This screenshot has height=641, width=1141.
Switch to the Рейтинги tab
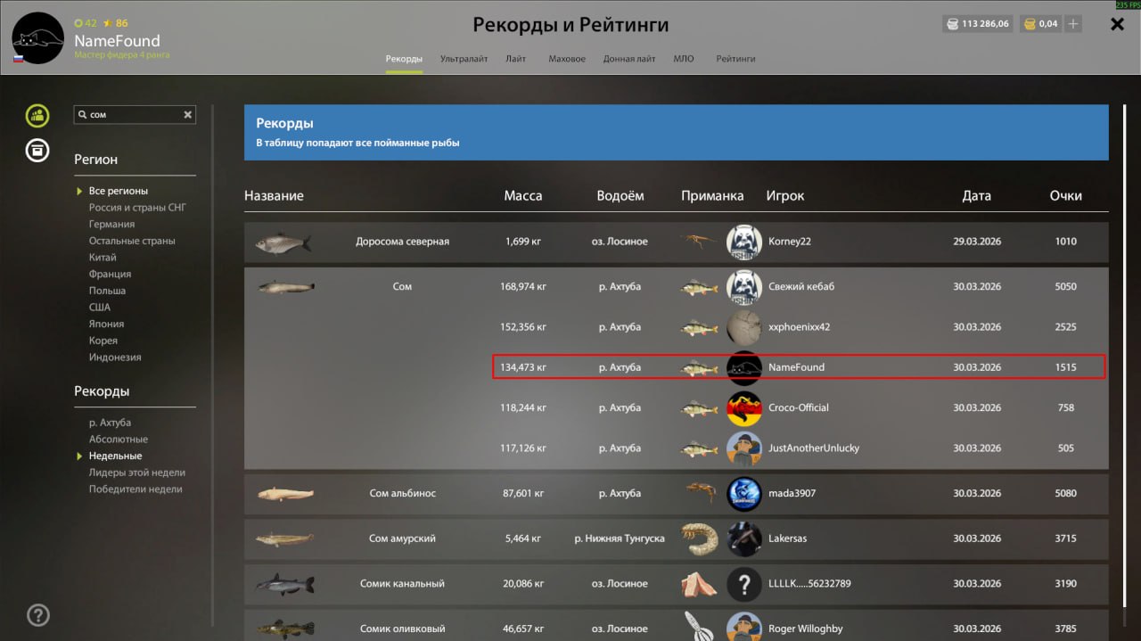pos(735,59)
